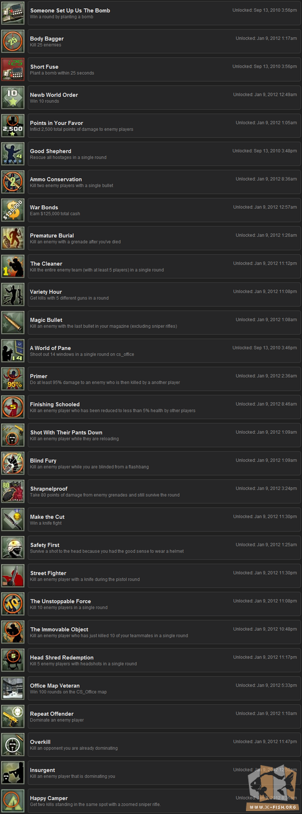Select the Safety First helmet icon
Image resolution: width=302 pixels, height=814 pixels.
point(13,548)
